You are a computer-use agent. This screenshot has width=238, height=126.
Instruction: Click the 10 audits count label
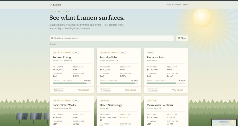[x=53, y=44]
